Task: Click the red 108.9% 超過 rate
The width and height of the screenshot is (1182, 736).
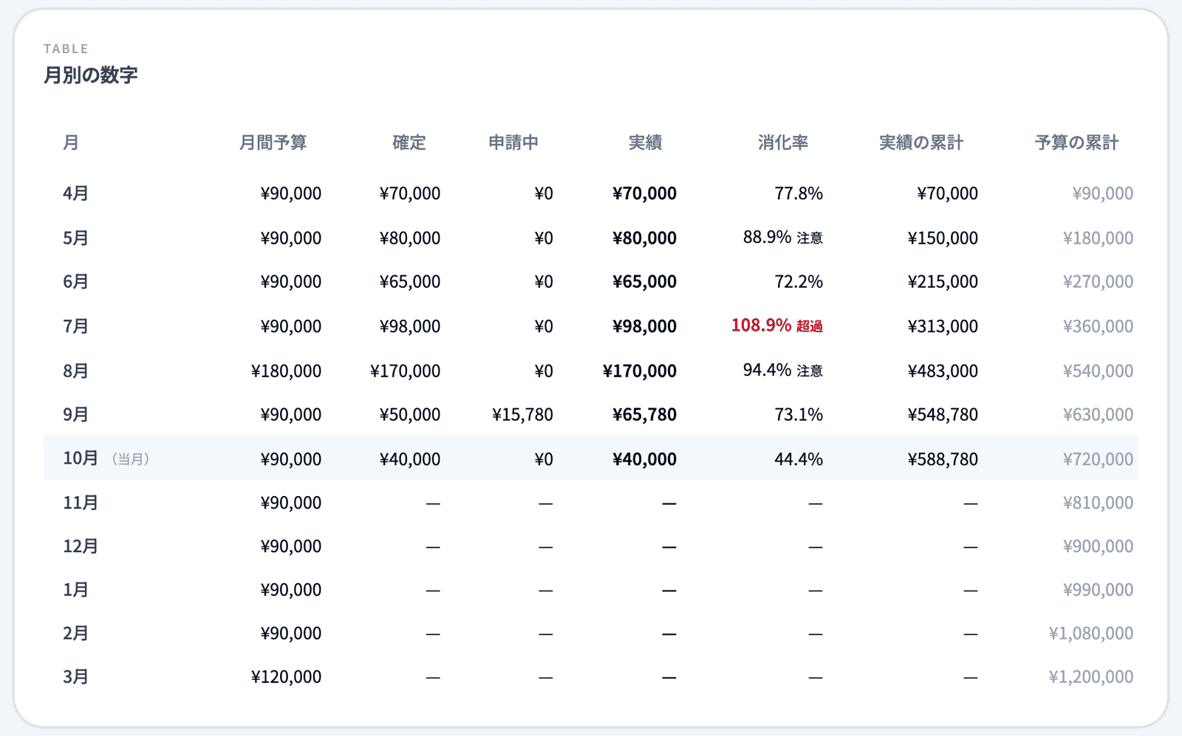Action: coord(777,326)
